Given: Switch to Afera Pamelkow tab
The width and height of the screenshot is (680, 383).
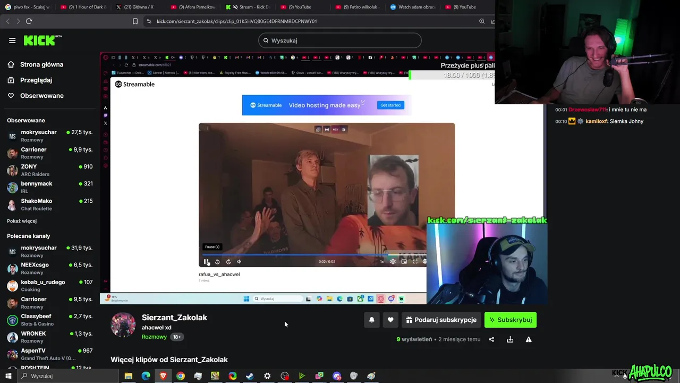Looking at the screenshot, I should pyautogui.click(x=194, y=7).
